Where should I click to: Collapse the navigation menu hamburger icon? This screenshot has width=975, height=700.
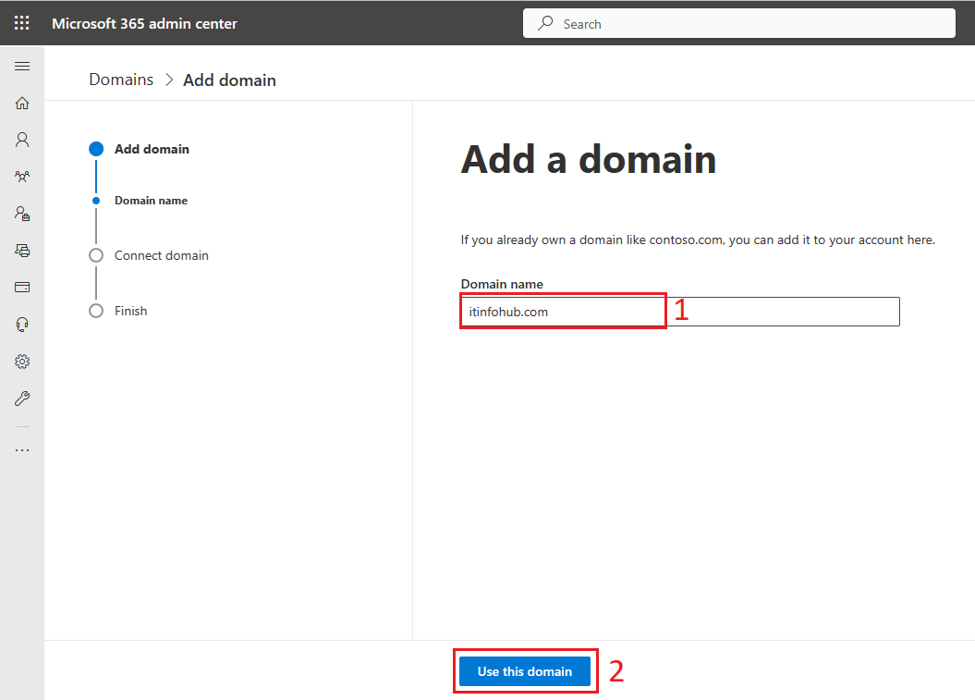pyautogui.click(x=22, y=66)
